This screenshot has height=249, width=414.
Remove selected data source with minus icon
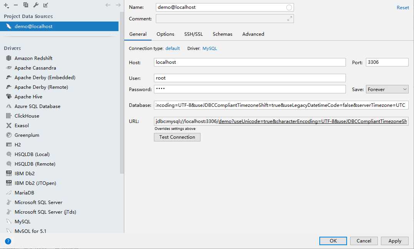[x=16, y=5]
